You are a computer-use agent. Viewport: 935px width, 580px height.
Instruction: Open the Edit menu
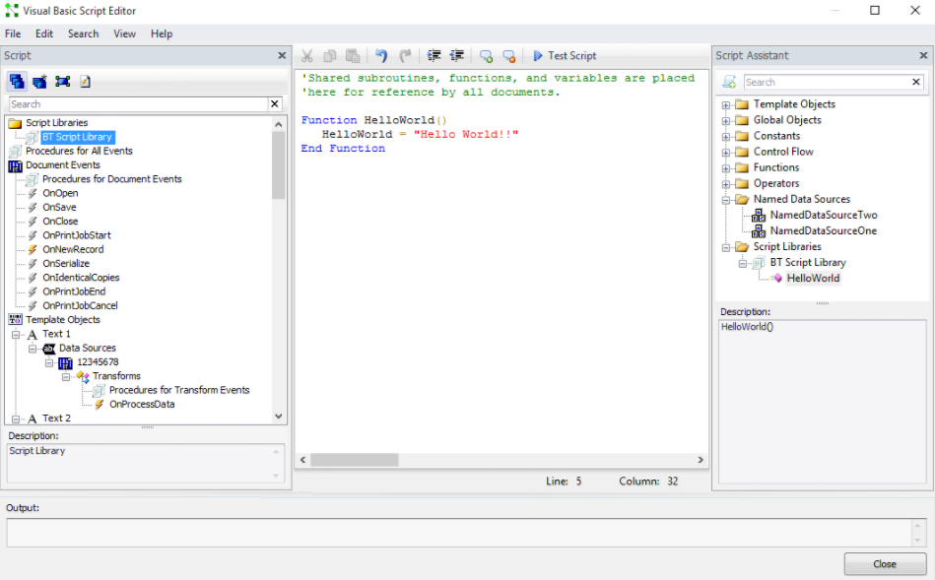click(x=44, y=34)
